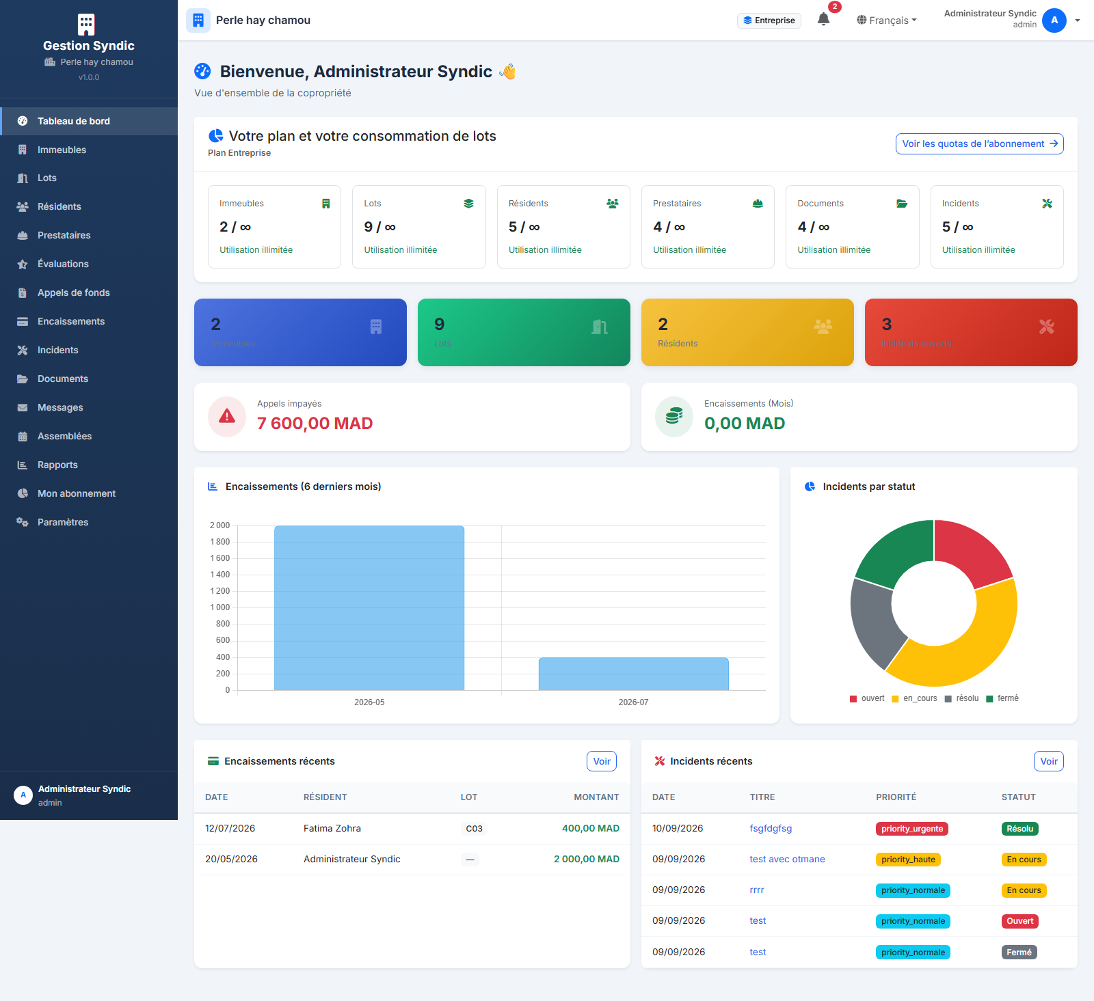The image size is (1094, 1001).
Task: Click the Prestataires helmet icon in sidebar
Action: [23, 236]
